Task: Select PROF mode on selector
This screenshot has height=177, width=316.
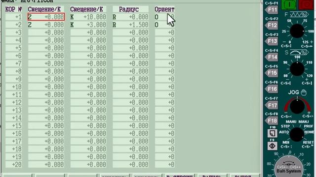Action: pos(309,126)
